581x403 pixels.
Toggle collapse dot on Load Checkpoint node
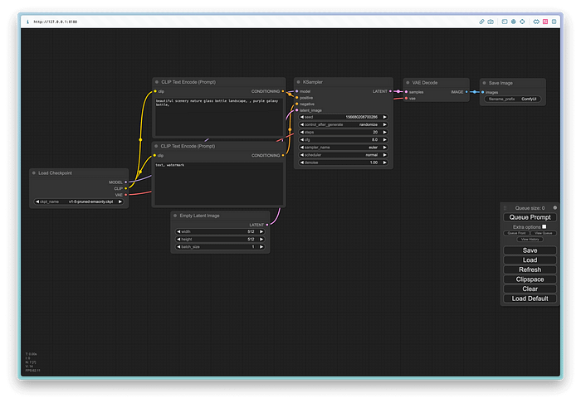point(34,172)
